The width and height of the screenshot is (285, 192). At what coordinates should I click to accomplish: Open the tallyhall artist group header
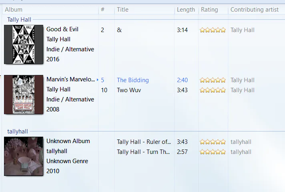pos(18,131)
